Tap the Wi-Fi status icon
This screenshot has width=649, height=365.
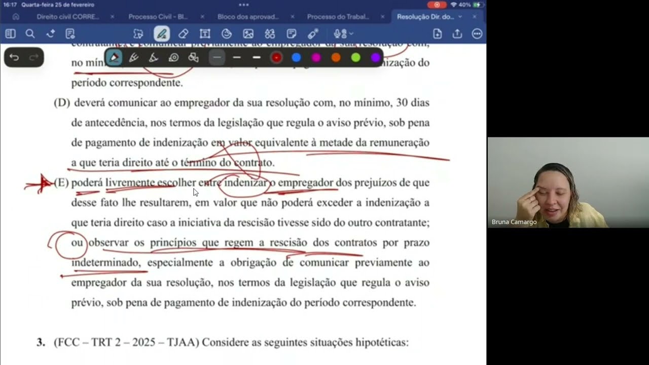[453, 5]
